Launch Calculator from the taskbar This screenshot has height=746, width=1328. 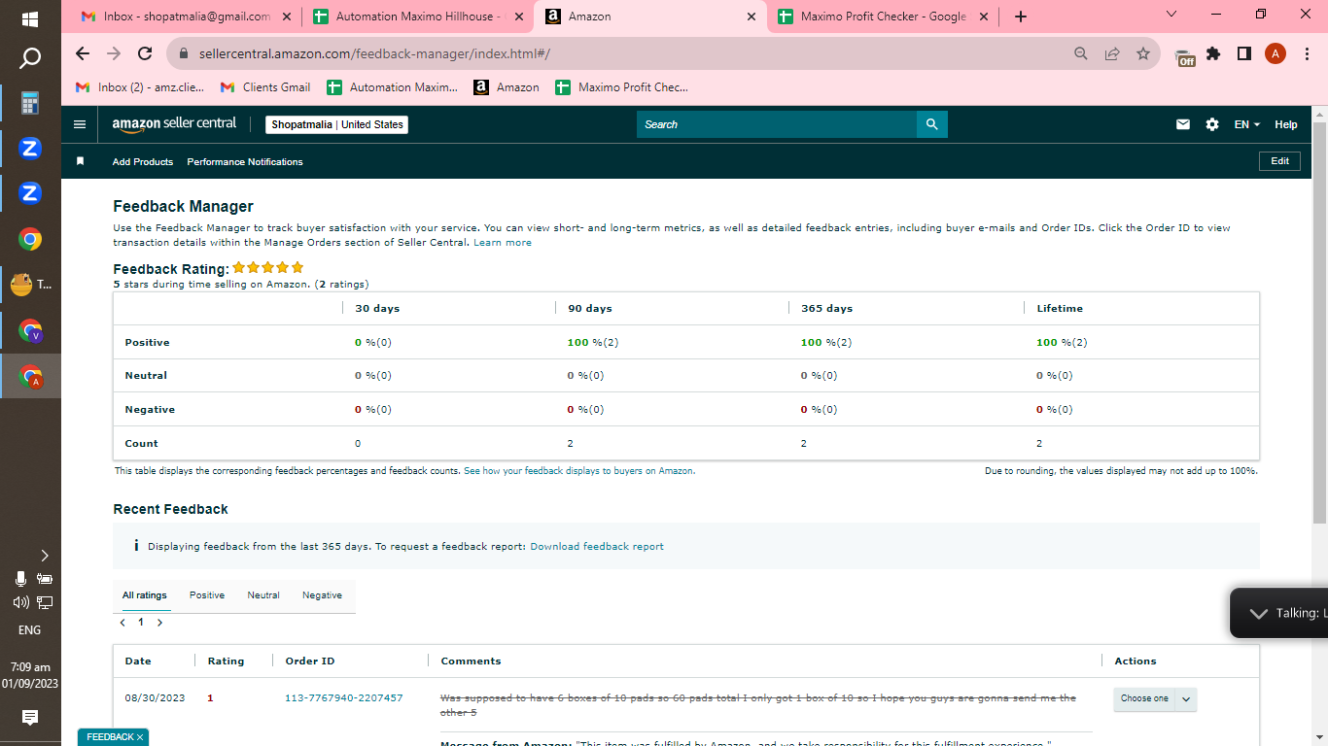(30, 103)
